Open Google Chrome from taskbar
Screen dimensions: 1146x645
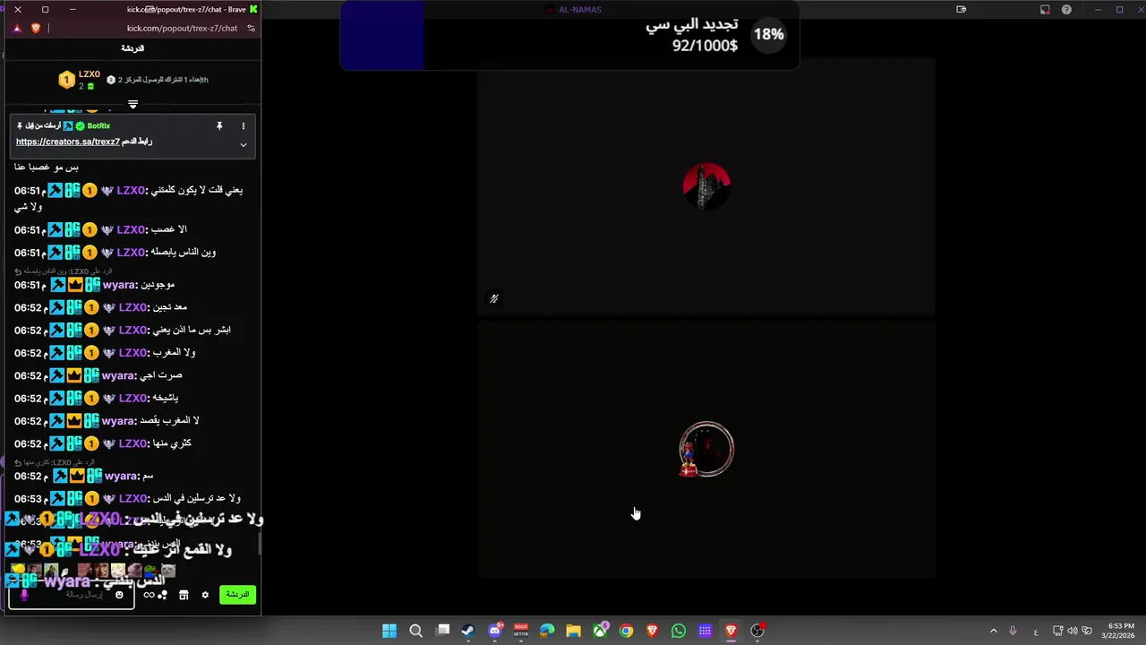(x=626, y=631)
